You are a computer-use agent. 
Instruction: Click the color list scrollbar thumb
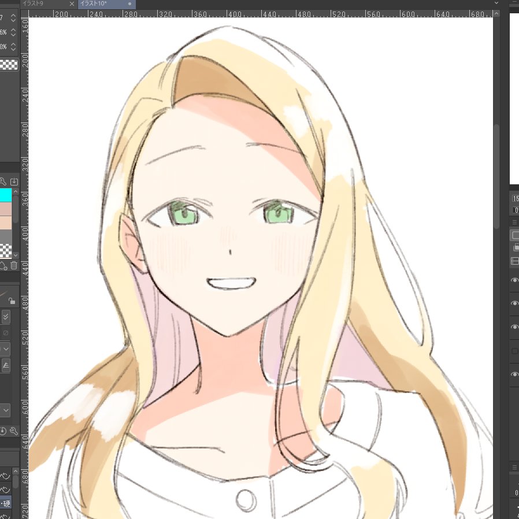click(x=16, y=209)
